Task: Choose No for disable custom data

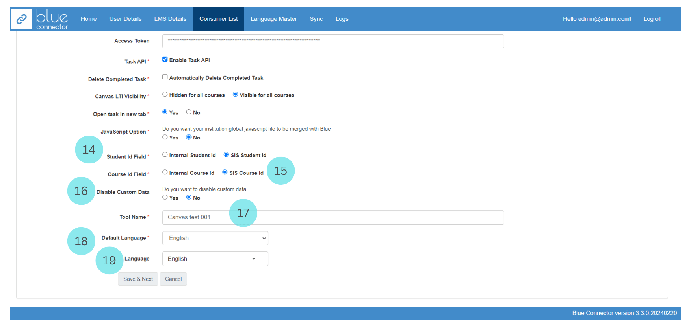Action: pyautogui.click(x=189, y=197)
